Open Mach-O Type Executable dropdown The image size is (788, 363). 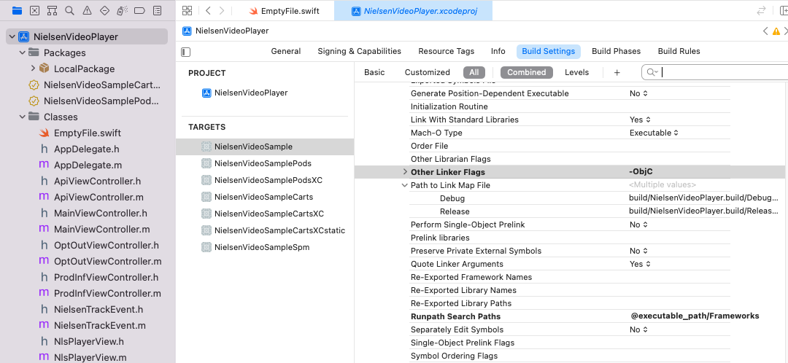coord(654,133)
